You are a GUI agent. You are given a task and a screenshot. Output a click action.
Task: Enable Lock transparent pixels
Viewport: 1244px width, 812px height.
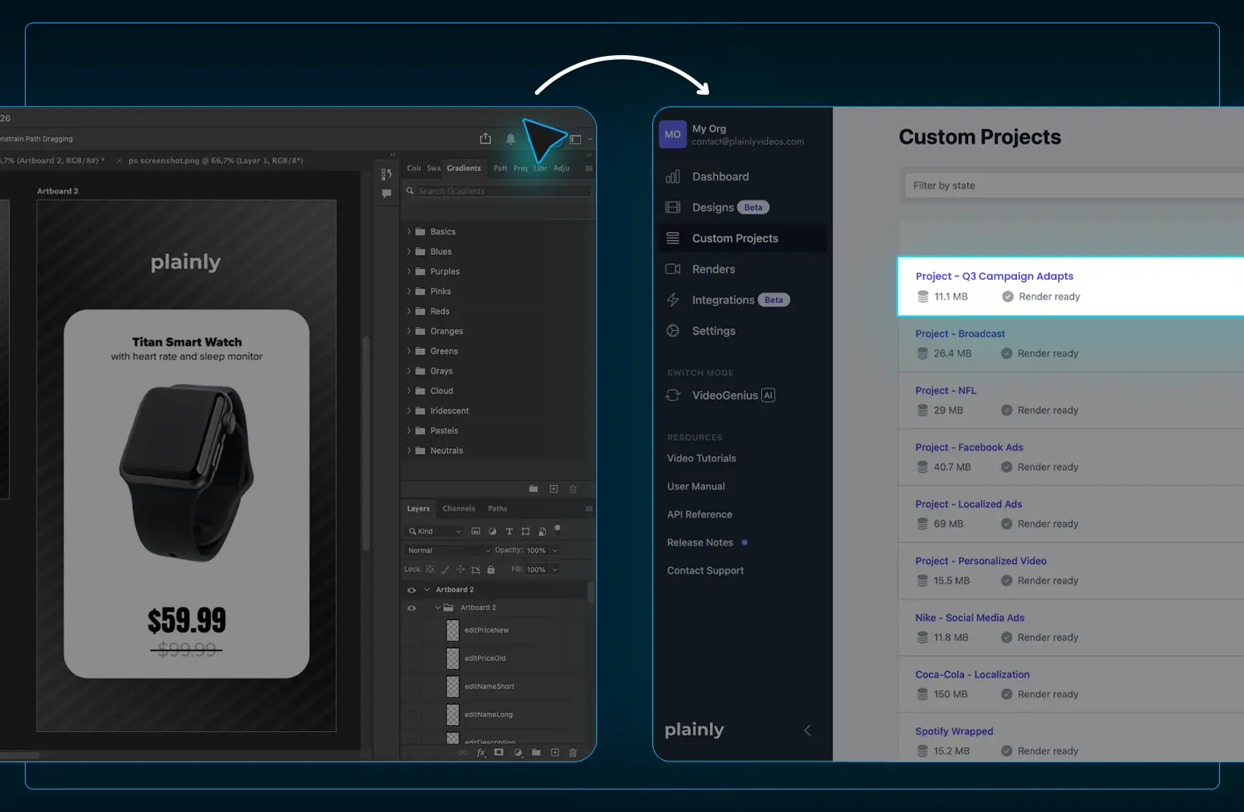[430, 570]
